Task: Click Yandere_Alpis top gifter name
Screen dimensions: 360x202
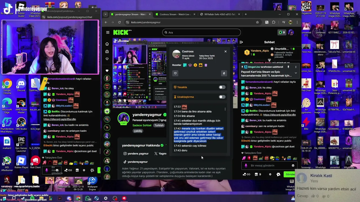Action: [x=260, y=51]
